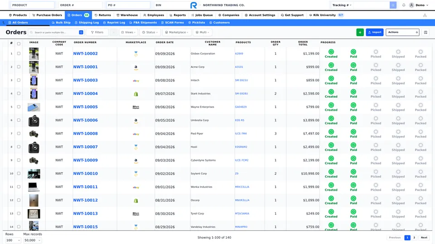Click the Rilk logo in the header
Screen dimensions: 435x244
pyautogui.click(x=193, y=5)
